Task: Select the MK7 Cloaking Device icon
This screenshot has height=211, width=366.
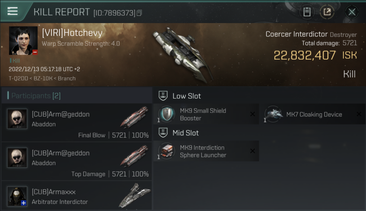Action: (273, 114)
